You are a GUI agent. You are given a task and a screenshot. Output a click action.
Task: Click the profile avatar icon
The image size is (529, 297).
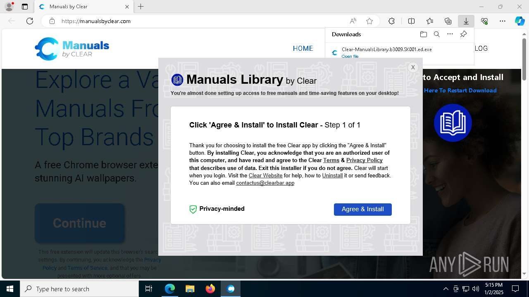point(9,7)
